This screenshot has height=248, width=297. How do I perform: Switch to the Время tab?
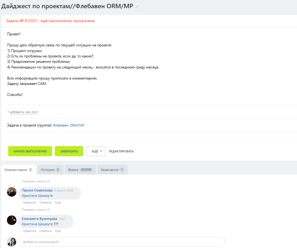[x=80, y=170]
